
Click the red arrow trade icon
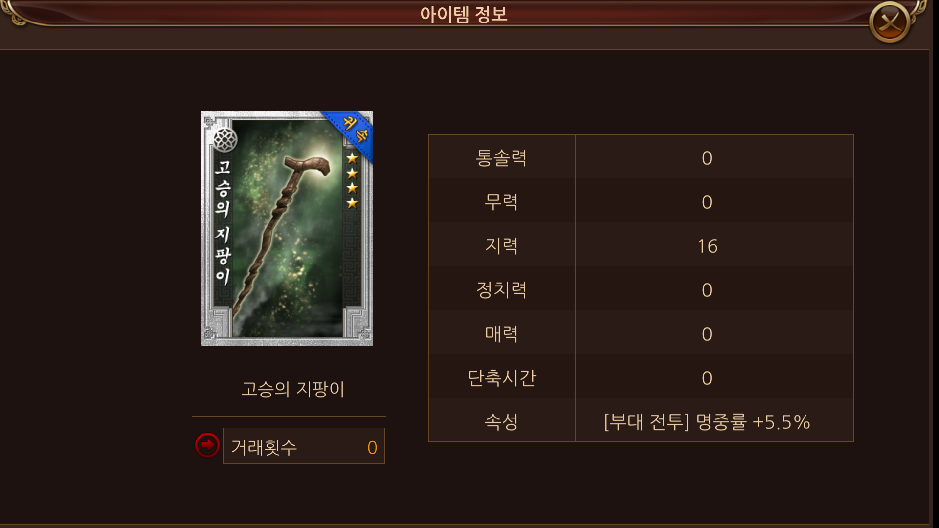tap(207, 445)
